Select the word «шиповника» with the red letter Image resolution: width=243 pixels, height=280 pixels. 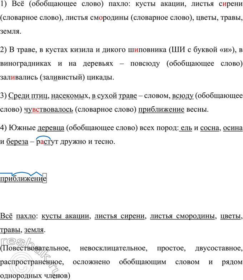coord(147,50)
